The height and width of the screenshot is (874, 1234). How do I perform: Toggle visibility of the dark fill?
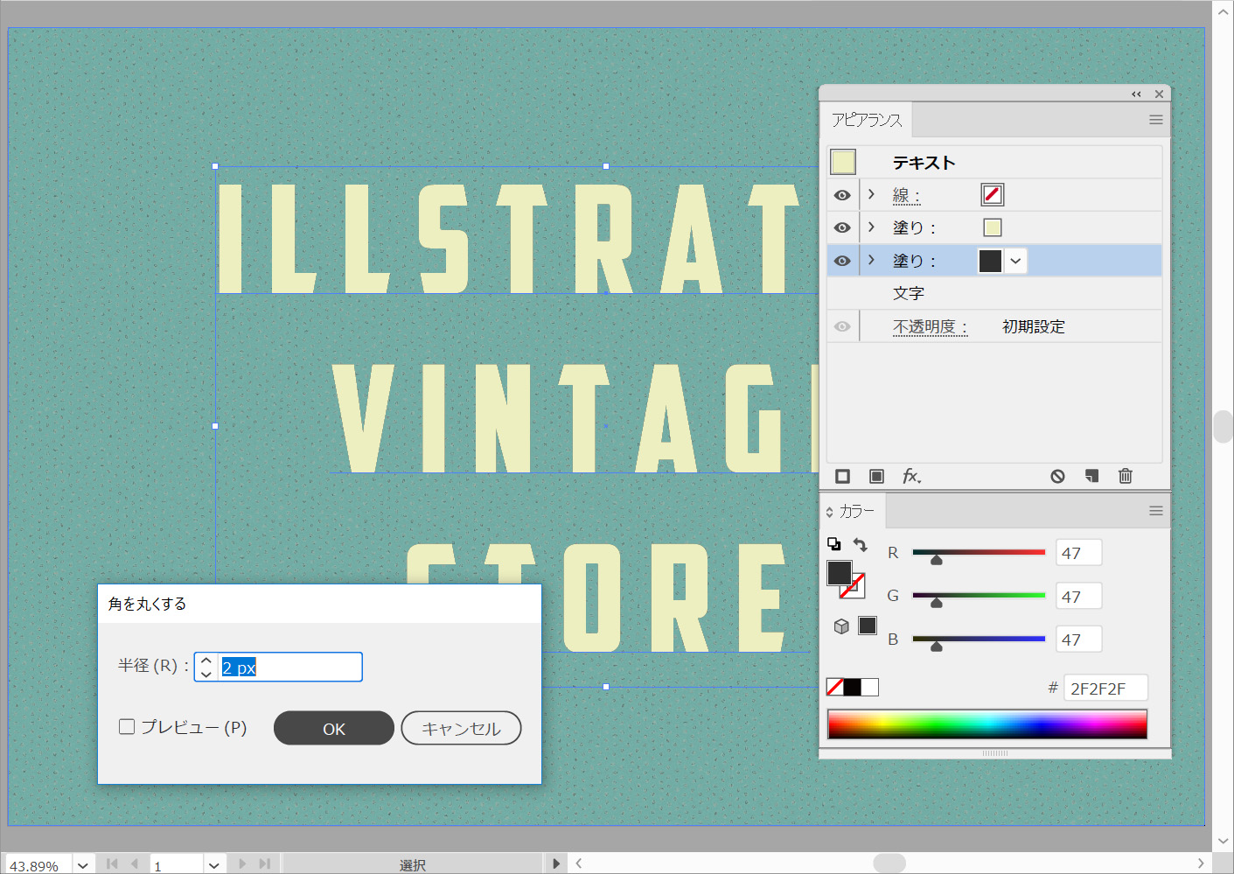[x=842, y=261]
